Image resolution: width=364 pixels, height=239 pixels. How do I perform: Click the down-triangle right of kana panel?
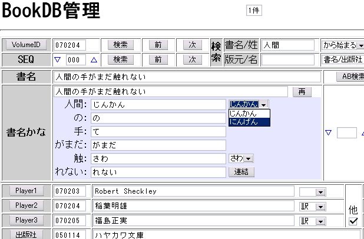click(x=329, y=133)
